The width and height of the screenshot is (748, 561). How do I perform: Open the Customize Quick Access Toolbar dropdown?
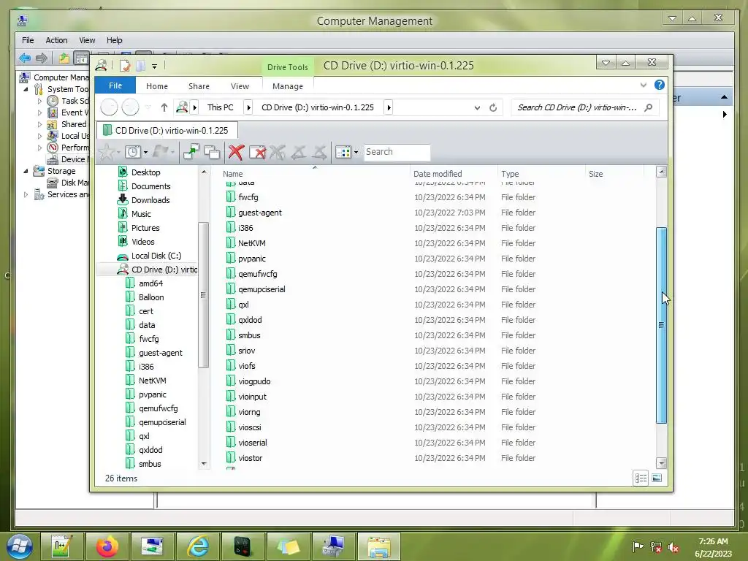155,66
